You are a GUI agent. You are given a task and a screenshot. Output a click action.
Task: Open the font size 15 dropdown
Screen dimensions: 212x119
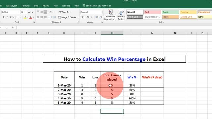pyautogui.click(x=26, y=12)
